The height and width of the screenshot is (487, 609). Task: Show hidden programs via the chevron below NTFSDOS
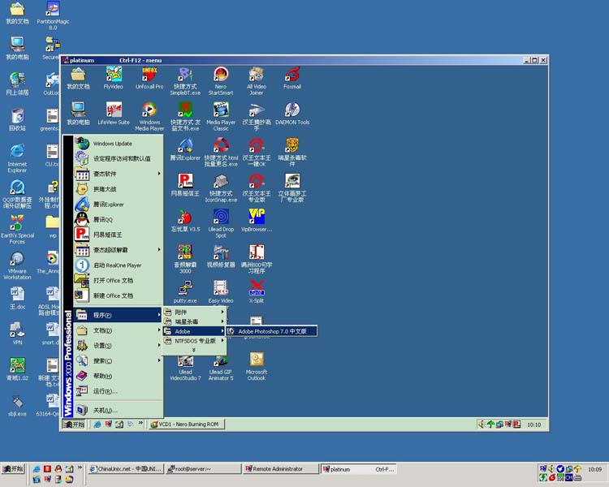tap(193, 350)
